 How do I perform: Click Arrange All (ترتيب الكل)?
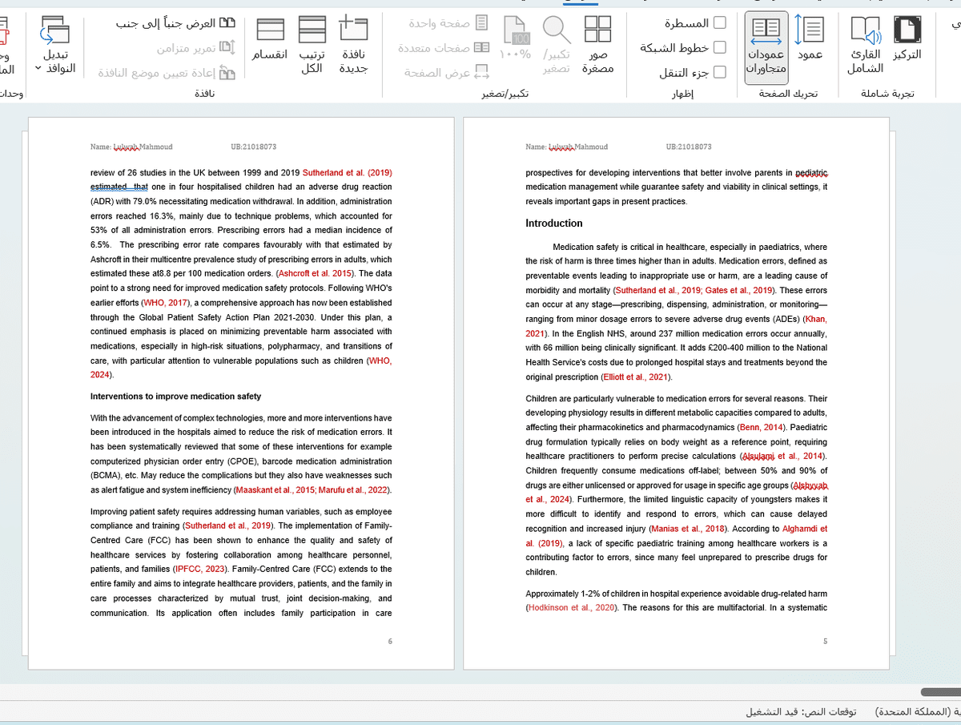click(312, 46)
